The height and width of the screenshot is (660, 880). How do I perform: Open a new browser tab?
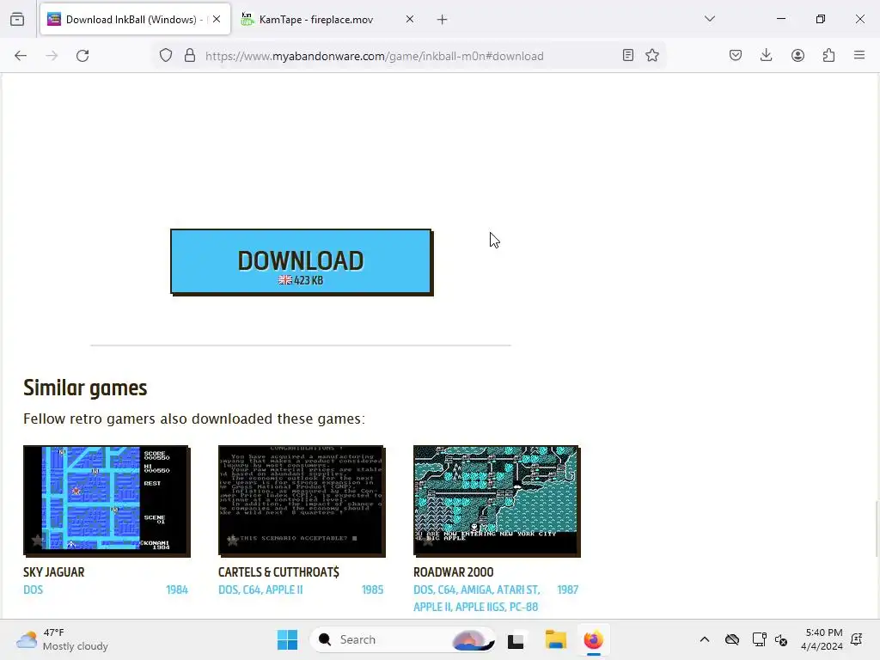pos(443,20)
